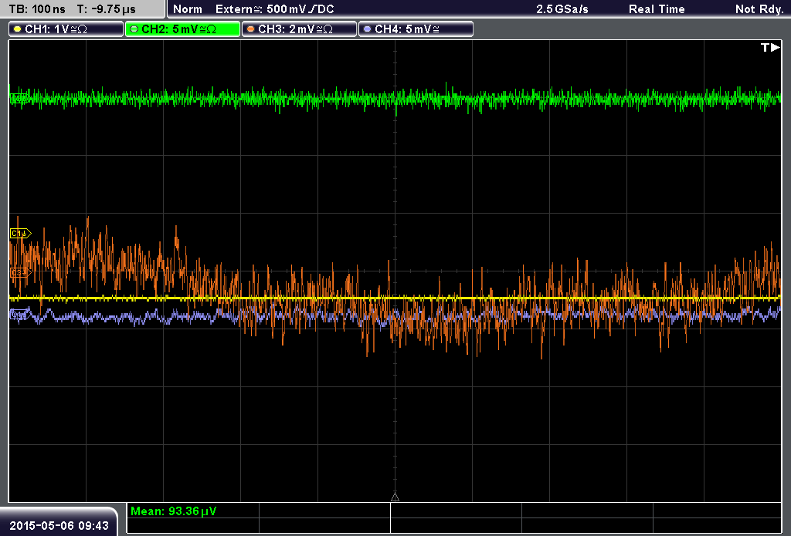Click the 2015-05-06 09:43 date stamp
Image resolution: width=791 pixels, height=536 pixels.
coord(59,525)
